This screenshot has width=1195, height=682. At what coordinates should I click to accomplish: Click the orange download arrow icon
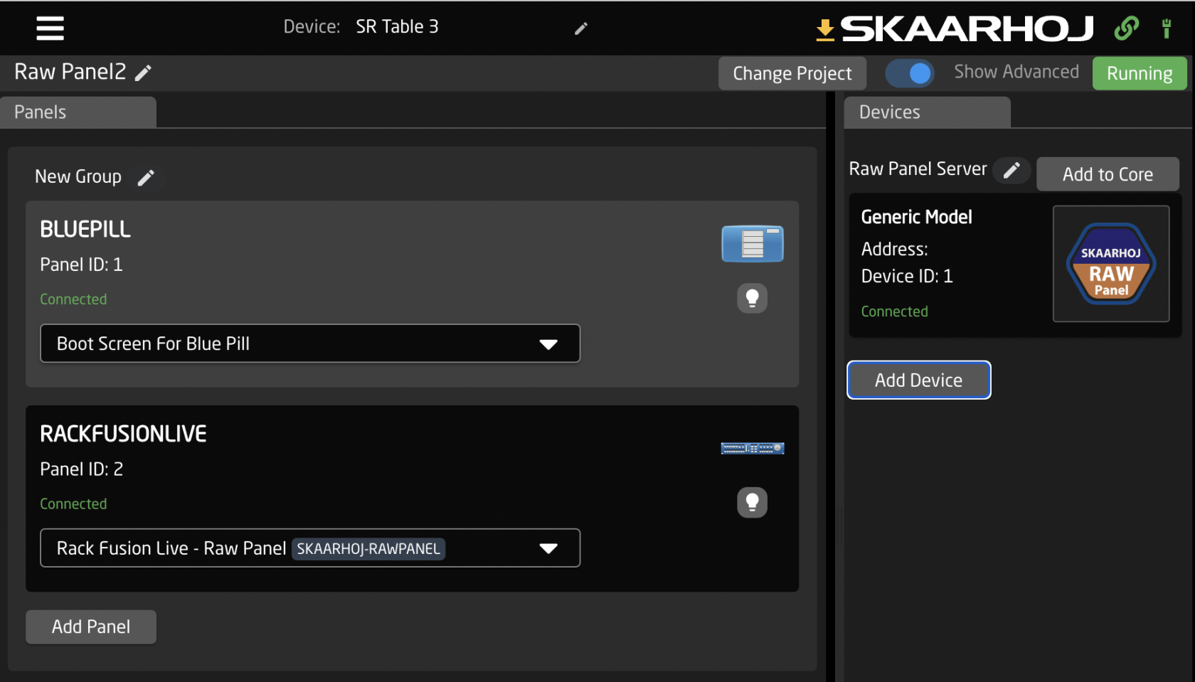point(825,30)
